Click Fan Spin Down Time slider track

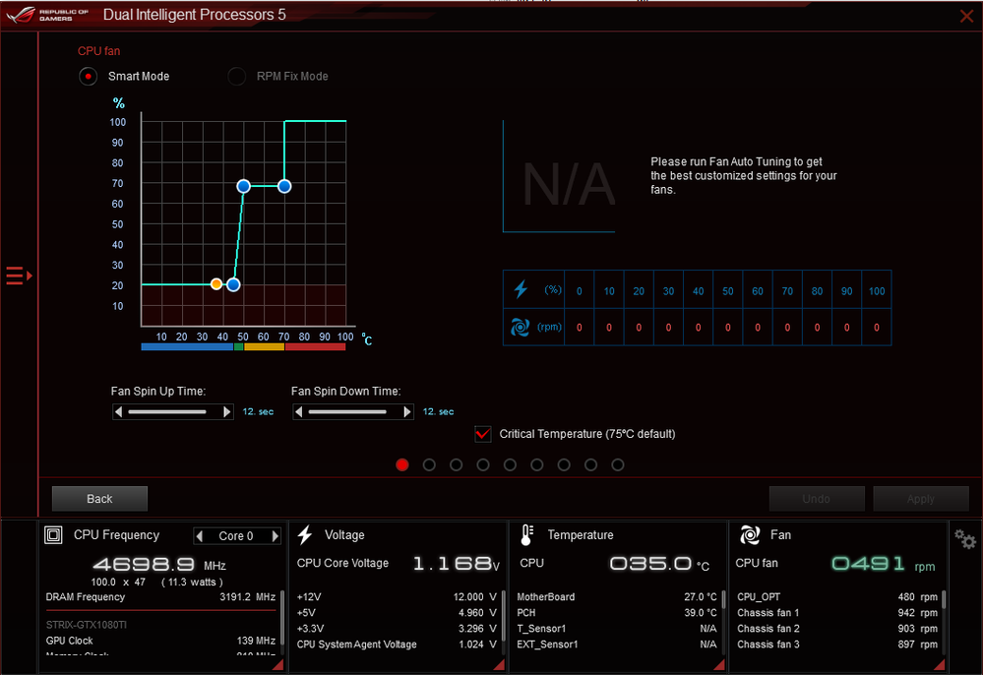[347, 411]
